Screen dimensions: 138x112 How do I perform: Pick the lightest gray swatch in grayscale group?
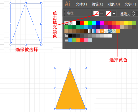110,36
